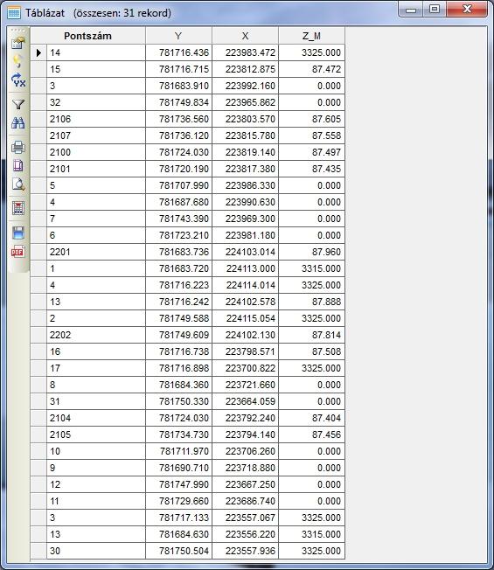Maximize the Táblázat window

coord(435,9)
